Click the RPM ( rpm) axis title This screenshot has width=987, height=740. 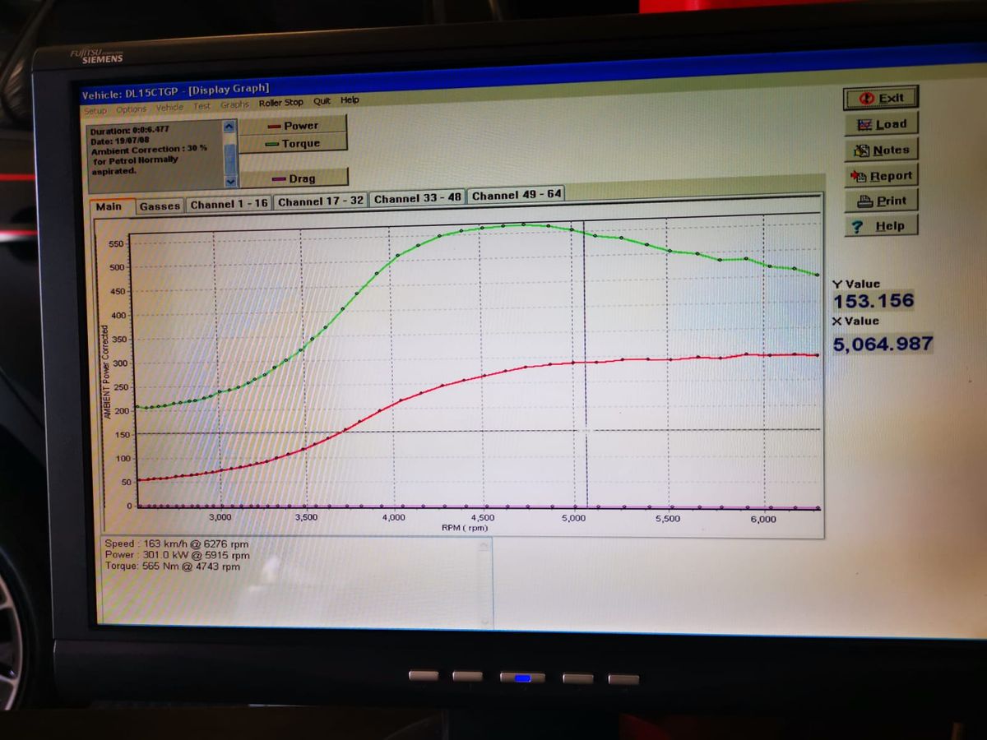[x=465, y=528]
